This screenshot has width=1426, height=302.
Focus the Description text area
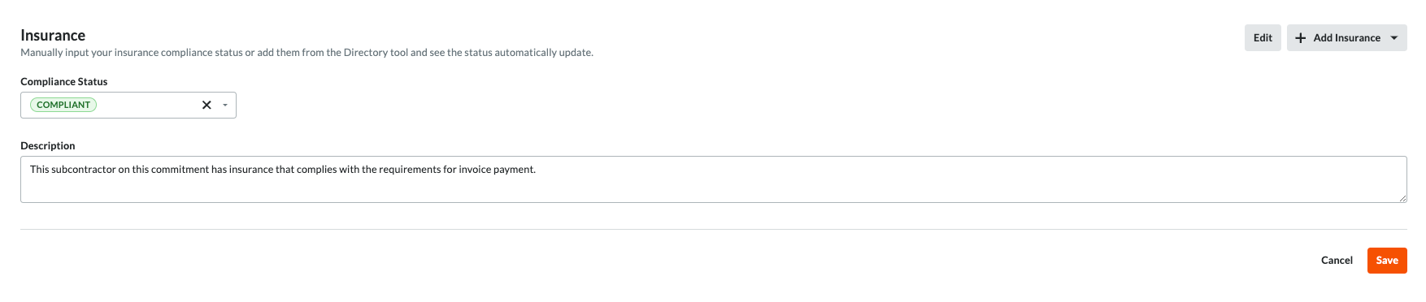pyautogui.click(x=714, y=179)
